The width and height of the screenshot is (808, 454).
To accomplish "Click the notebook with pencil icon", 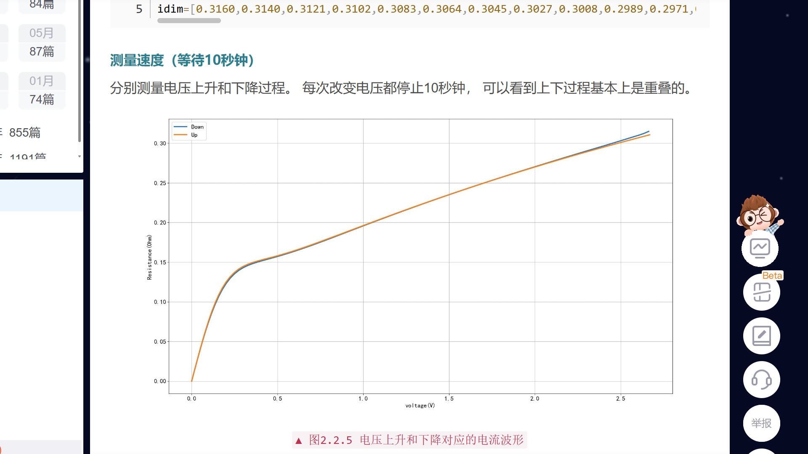I will tap(761, 336).
